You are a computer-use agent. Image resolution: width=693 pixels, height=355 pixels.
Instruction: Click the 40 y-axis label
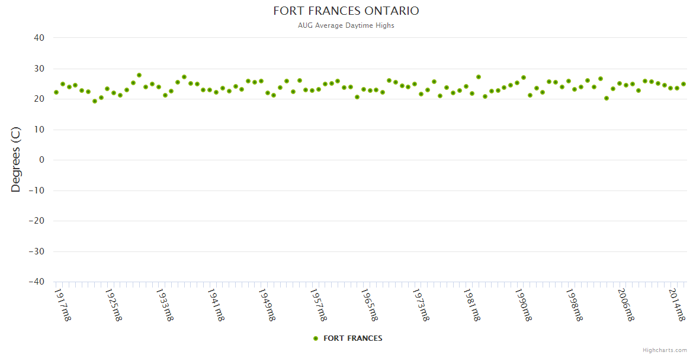click(x=39, y=38)
